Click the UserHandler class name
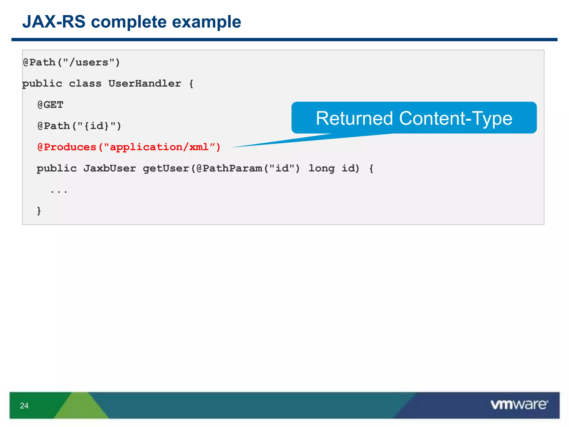This screenshot has width=569, height=427. [145, 83]
